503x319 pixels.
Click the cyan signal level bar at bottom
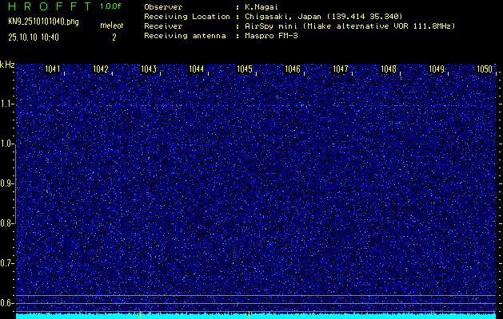point(256,316)
